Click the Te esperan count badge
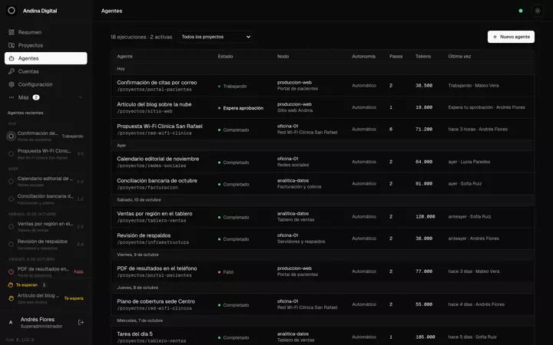 pyautogui.click(x=44, y=284)
